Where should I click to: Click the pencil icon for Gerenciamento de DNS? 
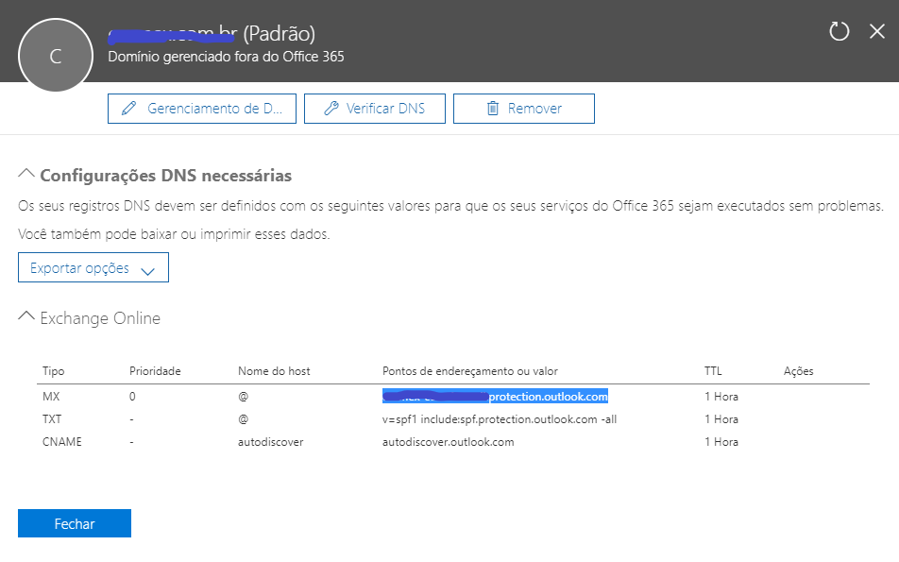pyautogui.click(x=129, y=108)
